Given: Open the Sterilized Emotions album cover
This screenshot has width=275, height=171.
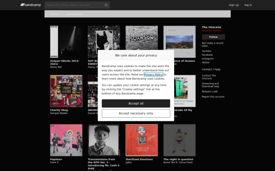Looking at the screenshot, I should point(142,140).
